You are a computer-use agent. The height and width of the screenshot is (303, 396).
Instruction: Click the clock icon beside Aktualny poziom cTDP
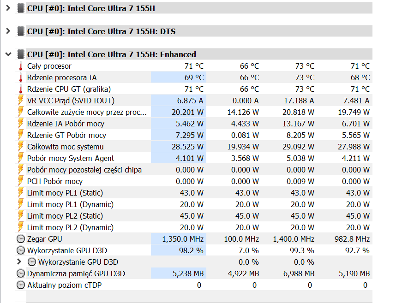(20, 285)
